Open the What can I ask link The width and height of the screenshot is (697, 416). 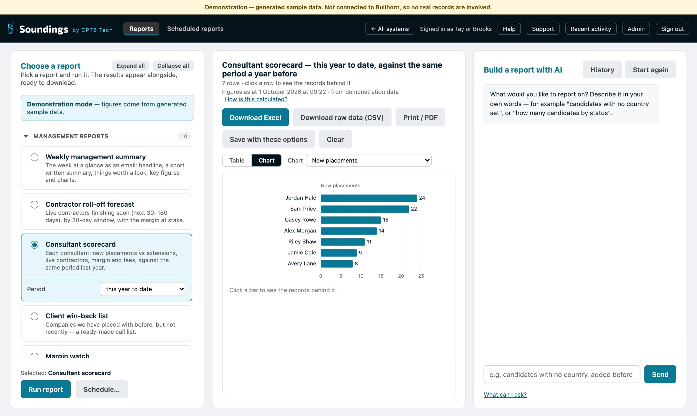coord(505,394)
